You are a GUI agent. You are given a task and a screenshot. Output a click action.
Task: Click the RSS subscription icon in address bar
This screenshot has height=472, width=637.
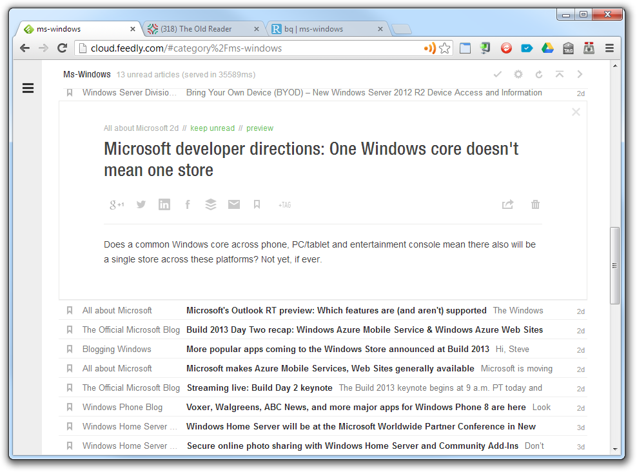tap(429, 48)
